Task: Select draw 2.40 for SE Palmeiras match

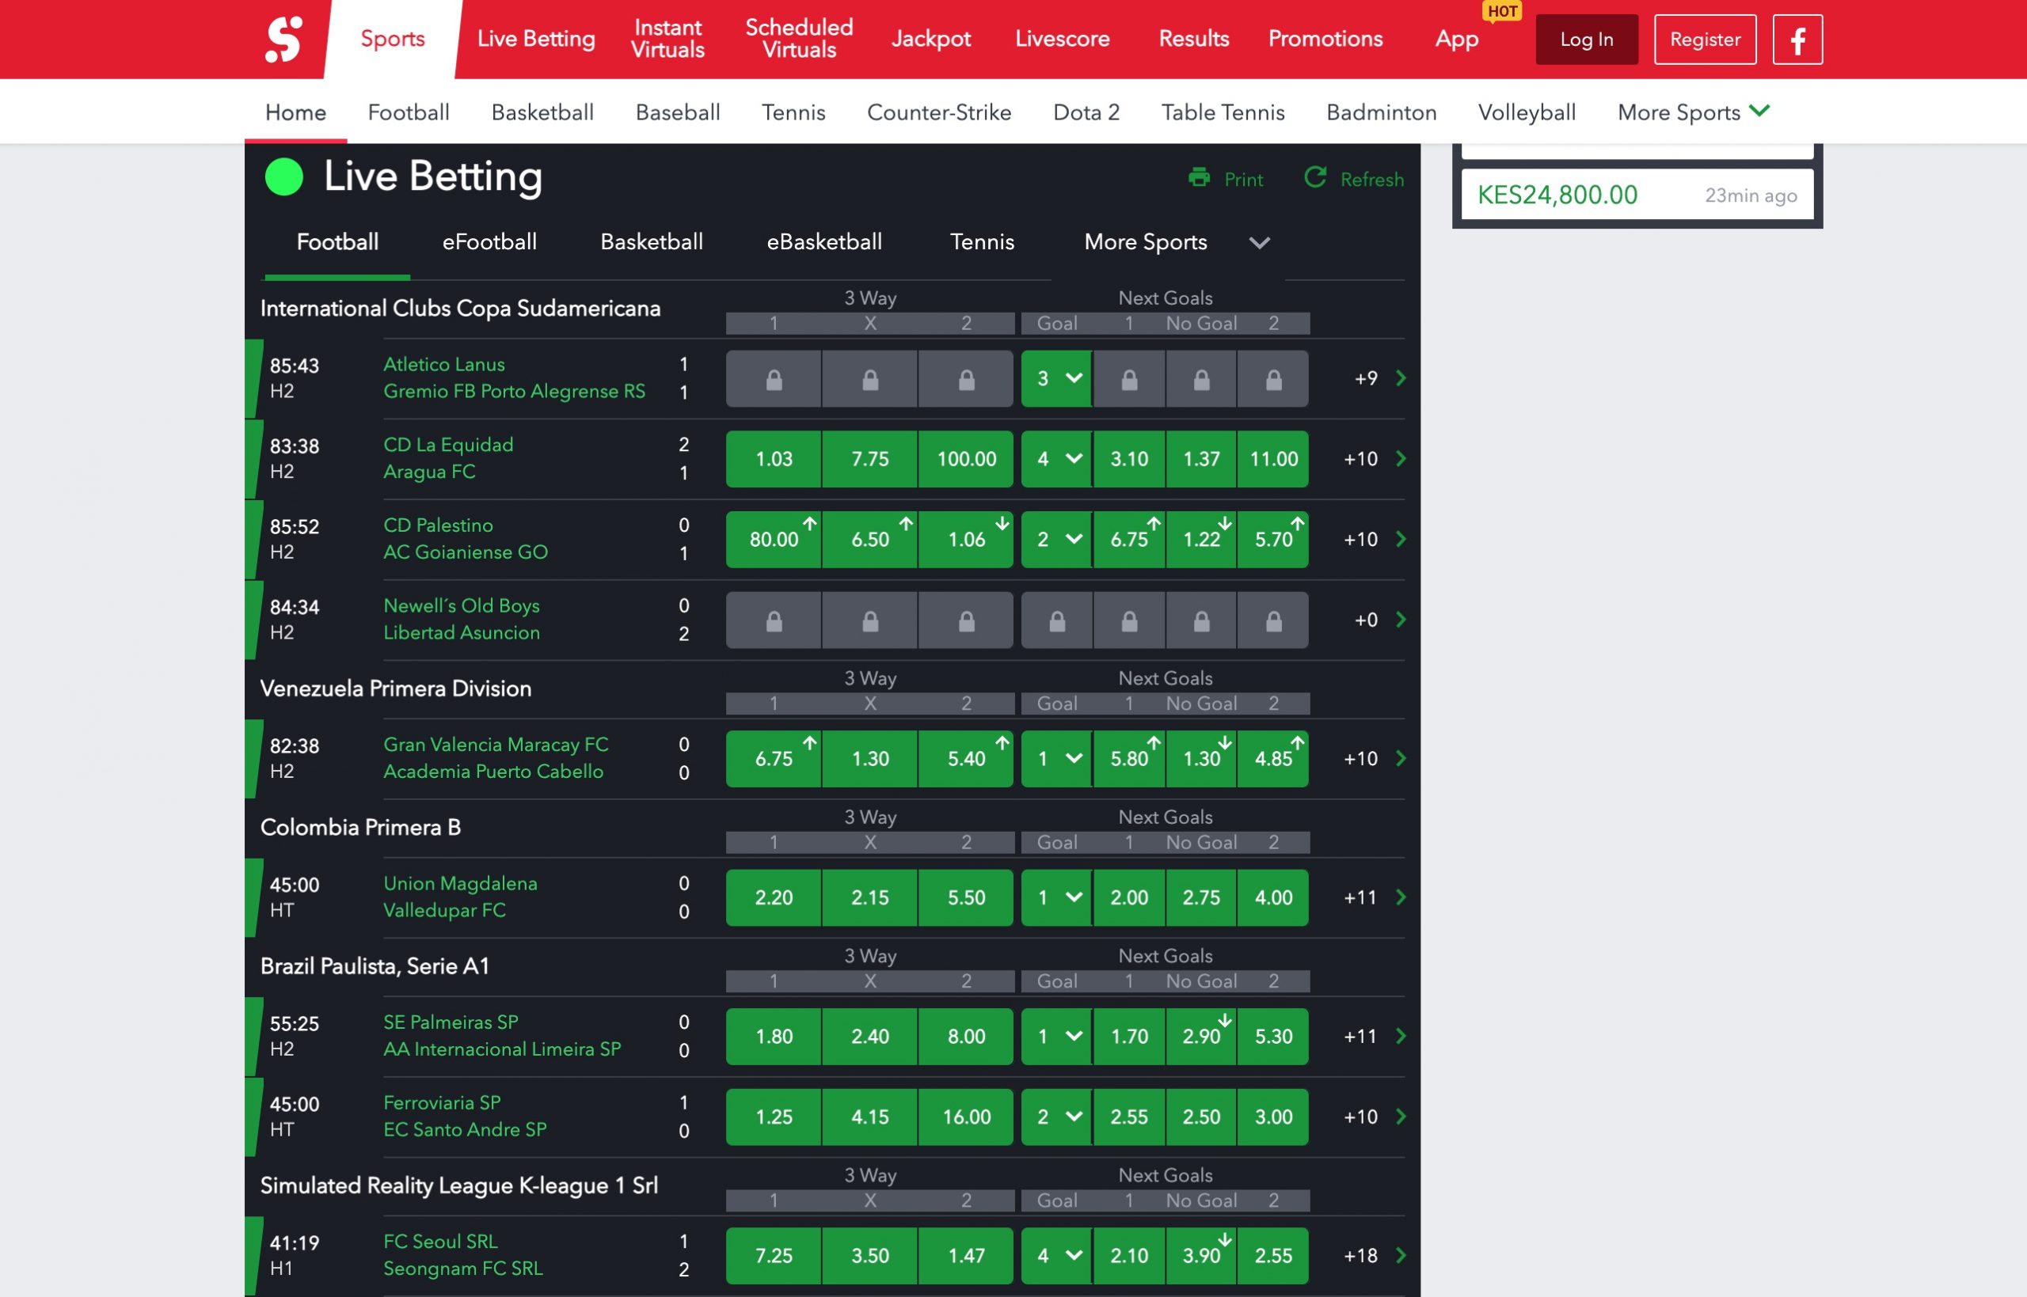Action: 870,1037
